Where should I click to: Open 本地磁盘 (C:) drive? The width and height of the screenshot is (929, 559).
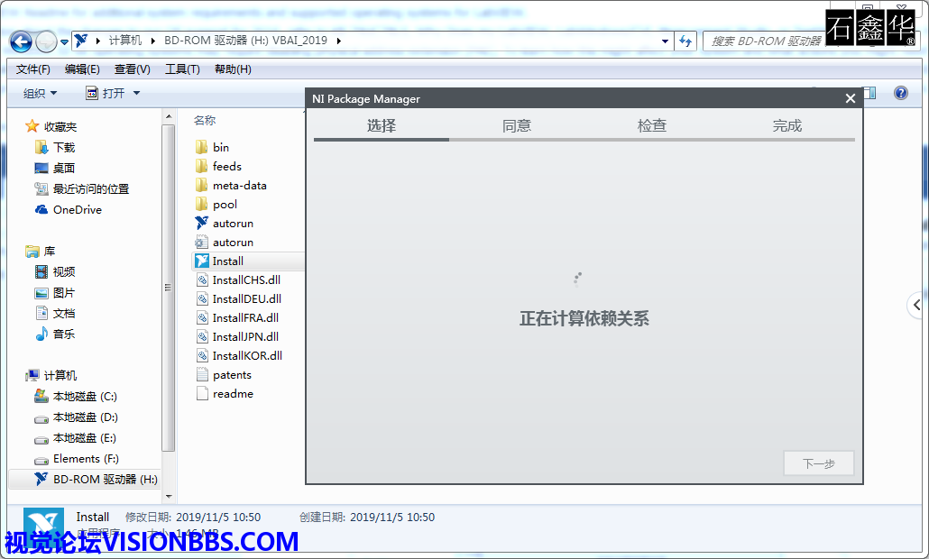pos(85,396)
